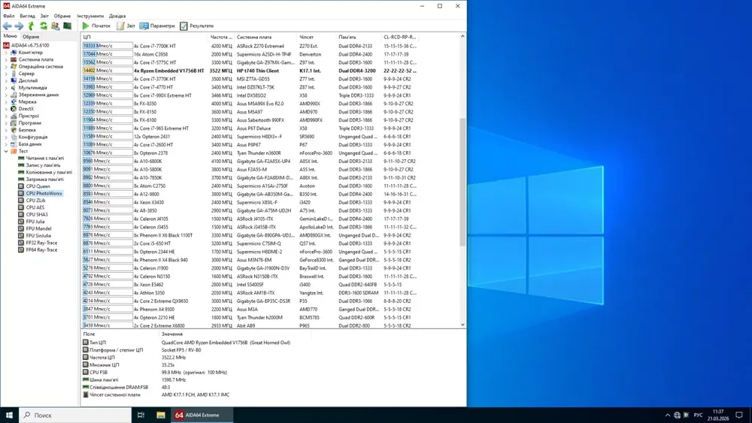Open the monitor graph icon in toolbar
752x423 pixels.
coord(67,26)
